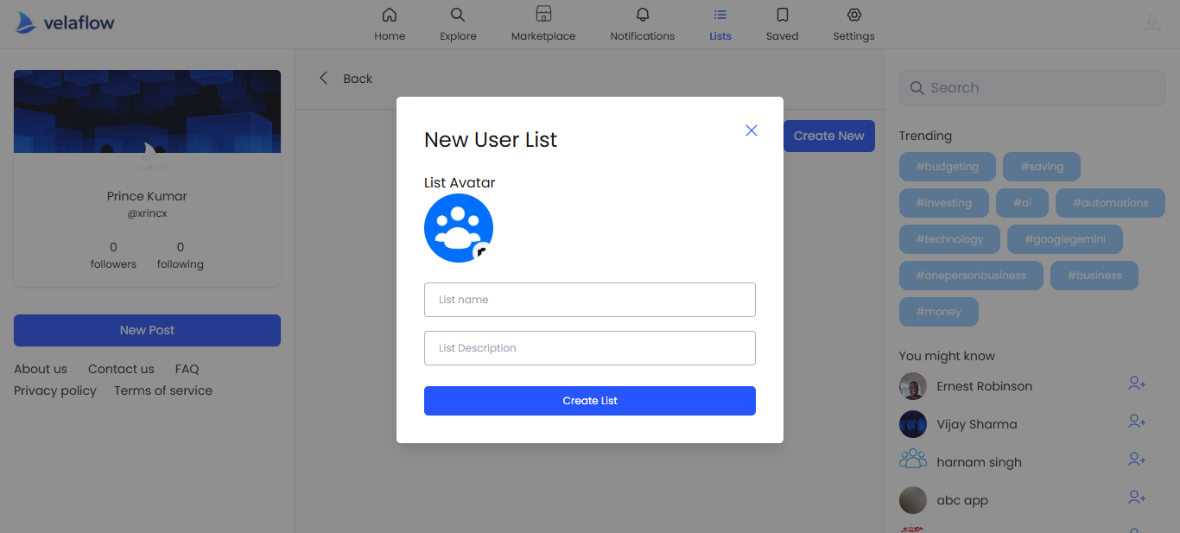This screenshot has height=533, width=1180.
Task: Follow Vijay Sharma with add-user icon
Action: [1137, 422]
